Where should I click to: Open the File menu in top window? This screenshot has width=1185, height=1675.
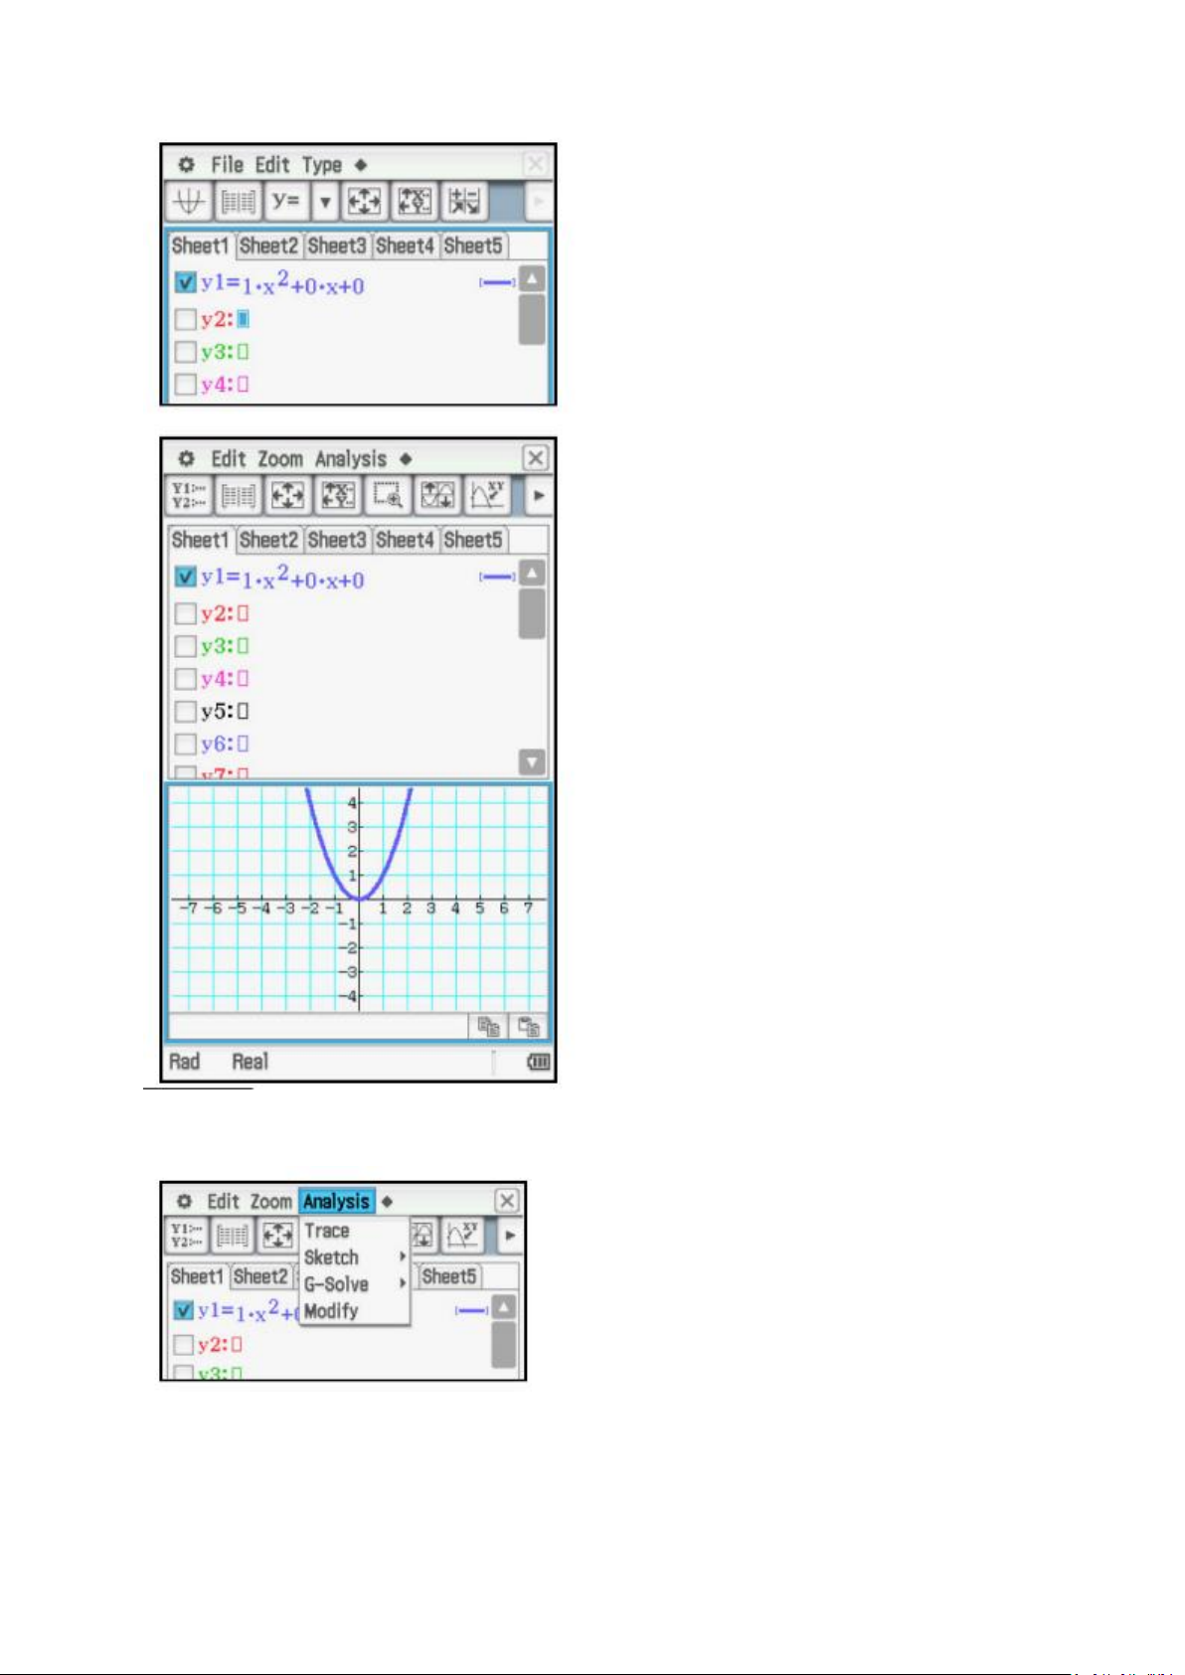(x=227, y=165)
